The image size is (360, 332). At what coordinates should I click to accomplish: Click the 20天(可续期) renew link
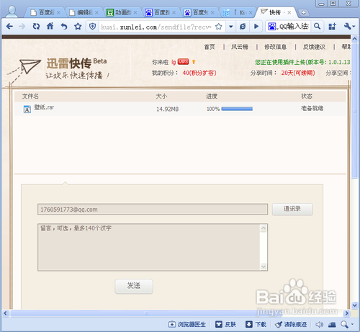[298, 73]
